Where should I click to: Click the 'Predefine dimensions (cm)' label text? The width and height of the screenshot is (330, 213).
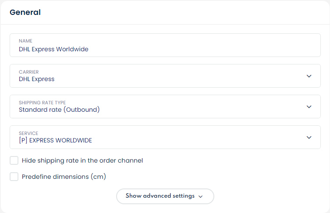pyautogui.click(x=64, y=177)
